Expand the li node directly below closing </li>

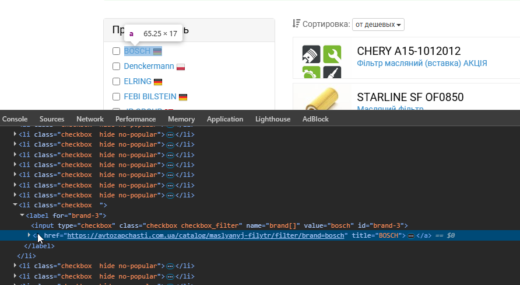15,265
